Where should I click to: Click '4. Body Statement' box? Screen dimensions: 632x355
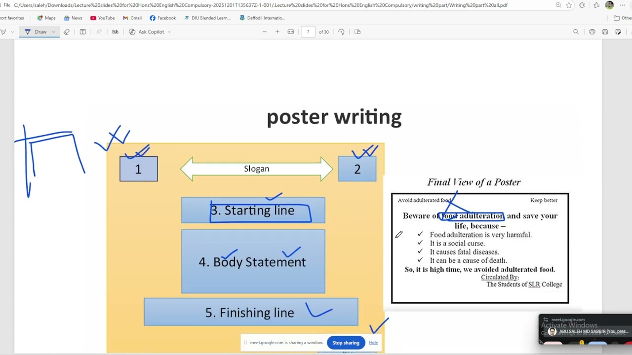coord(253,262)
